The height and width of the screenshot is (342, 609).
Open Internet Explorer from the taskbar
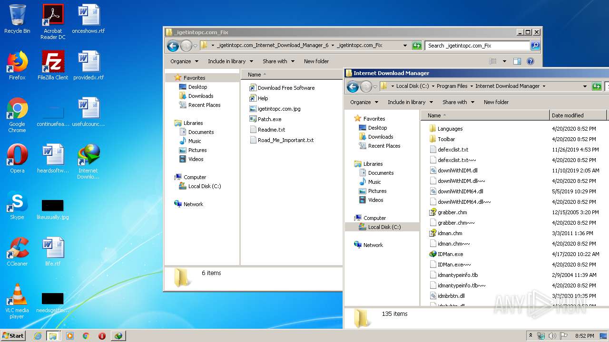click(x=38, y=336)
